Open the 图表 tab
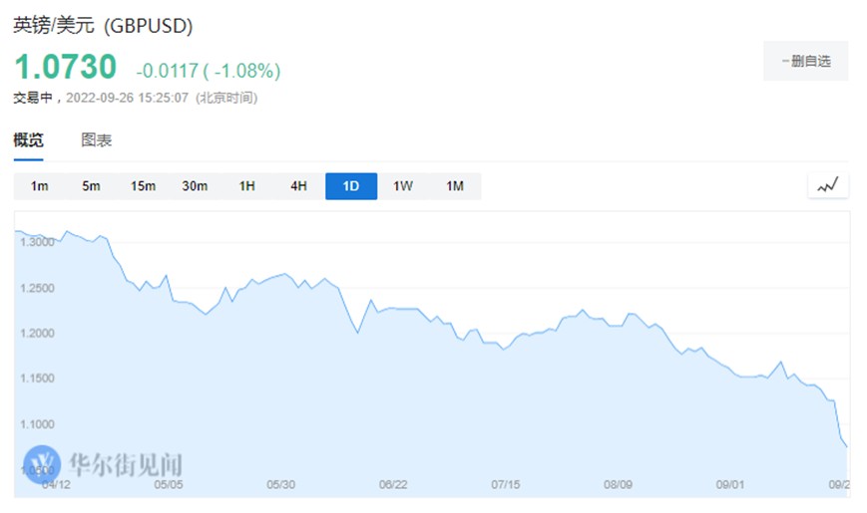The image size is (867, 513). (x=97, y=140)
